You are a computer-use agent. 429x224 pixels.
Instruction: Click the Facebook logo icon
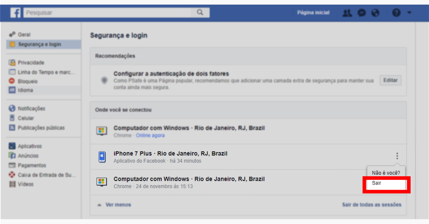tap(16, 13)
